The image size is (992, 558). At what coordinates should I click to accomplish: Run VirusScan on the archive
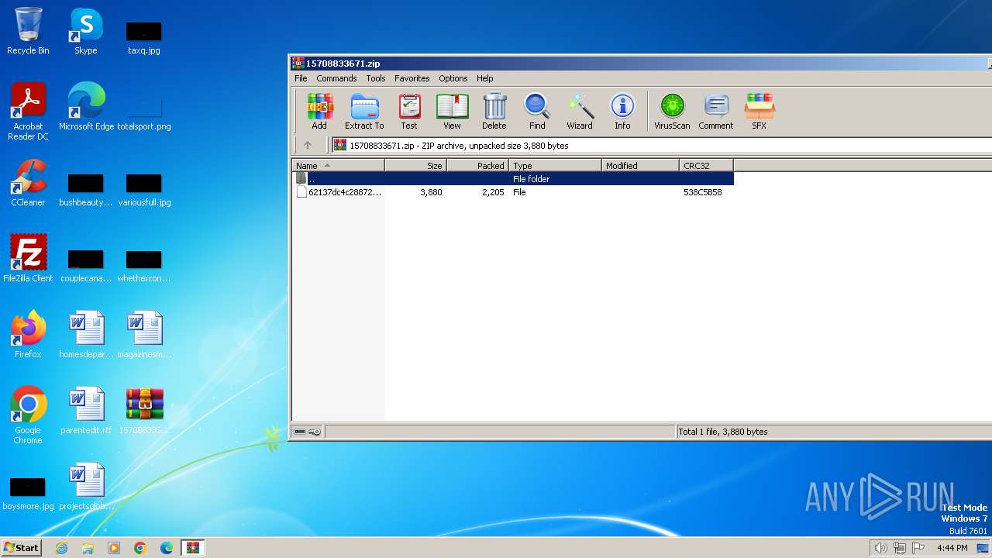coord(672,112)
